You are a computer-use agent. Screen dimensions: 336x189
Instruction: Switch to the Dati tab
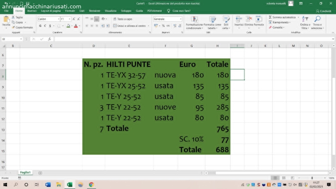click(82, 11)
